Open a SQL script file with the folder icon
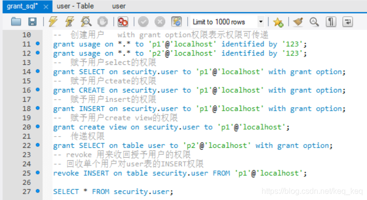 pos(16,22)
